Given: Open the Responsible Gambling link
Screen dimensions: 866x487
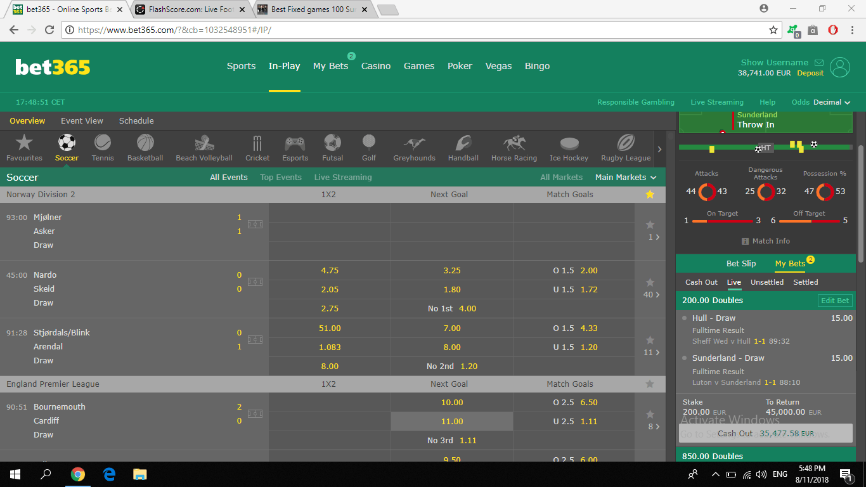Looking at the screenshot, I should pos(636,102).
